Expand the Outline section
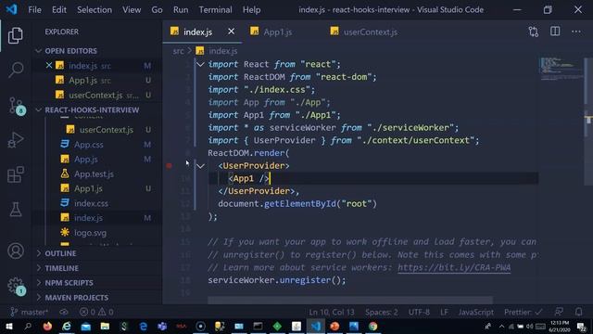 [60, 253]
